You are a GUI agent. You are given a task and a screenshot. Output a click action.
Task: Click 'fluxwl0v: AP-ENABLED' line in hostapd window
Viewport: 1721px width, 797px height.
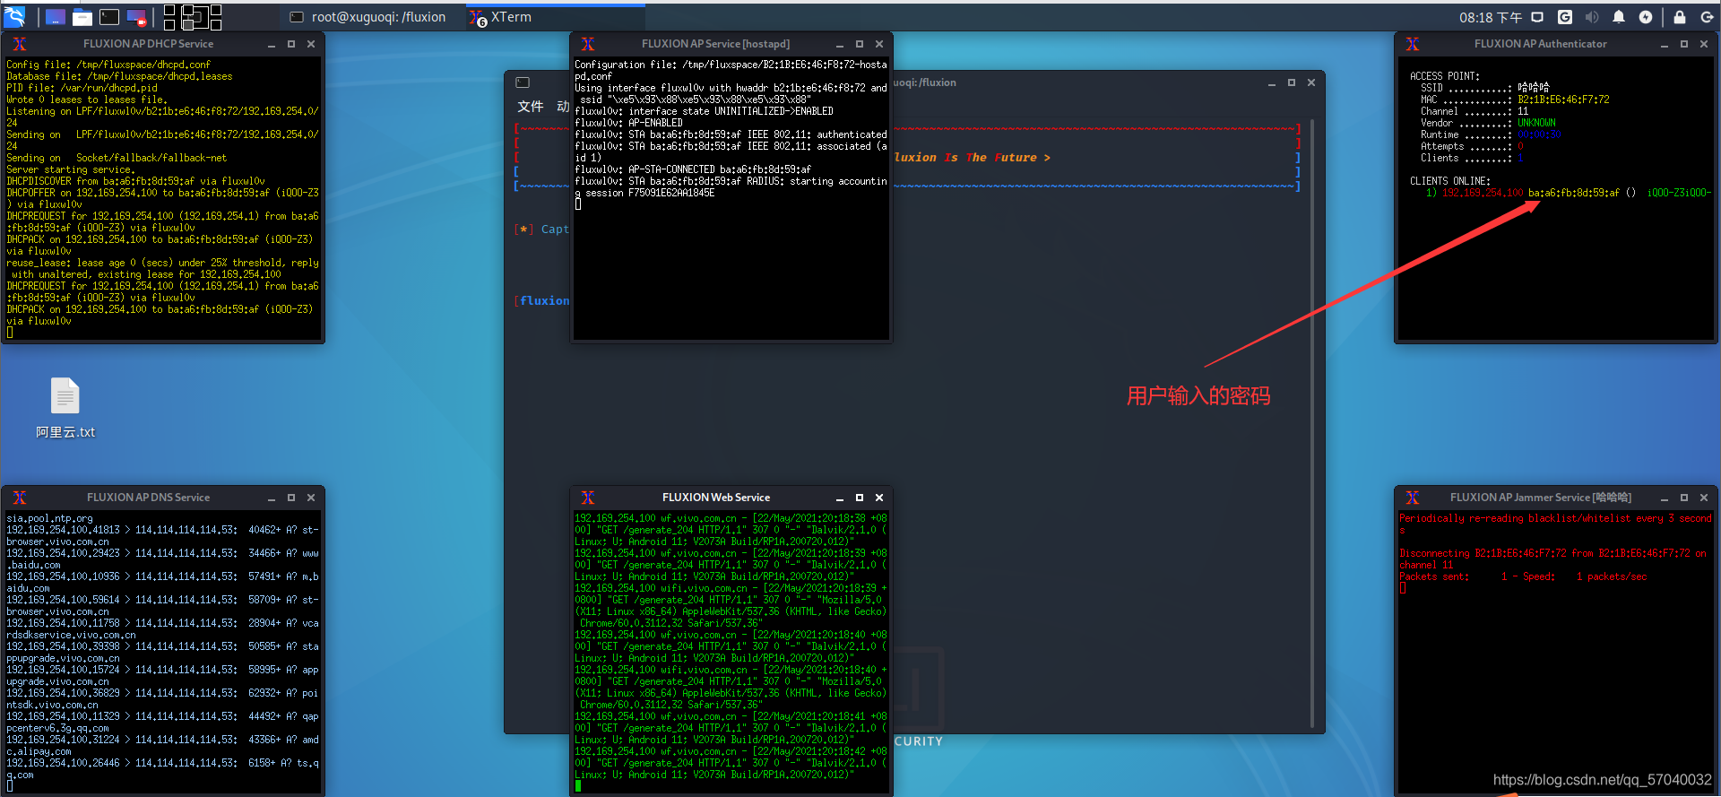pyautogui.click(x=628, y=123)
